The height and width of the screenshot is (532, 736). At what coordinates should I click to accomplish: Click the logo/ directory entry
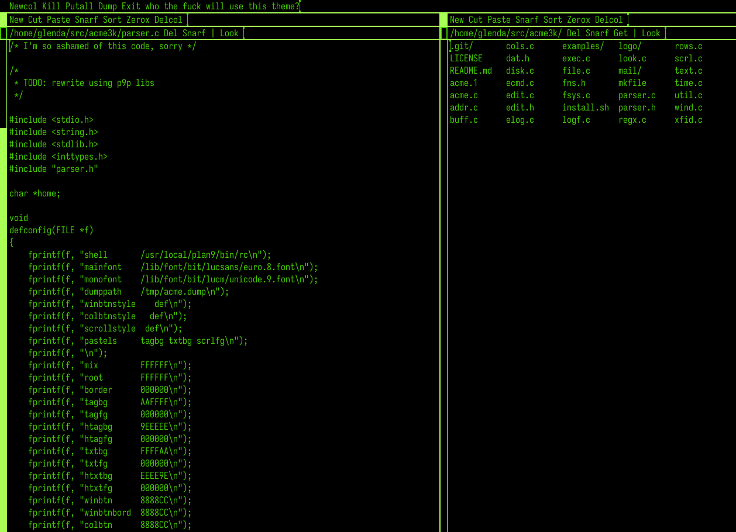[x=630, y=46]
